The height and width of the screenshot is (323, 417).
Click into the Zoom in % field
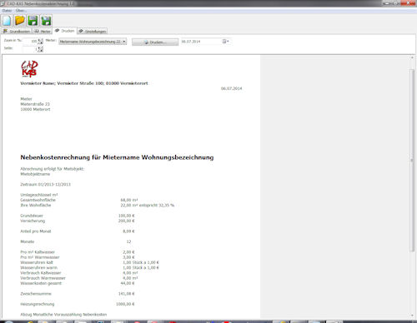pyautogui.click(x=30, y=41)
